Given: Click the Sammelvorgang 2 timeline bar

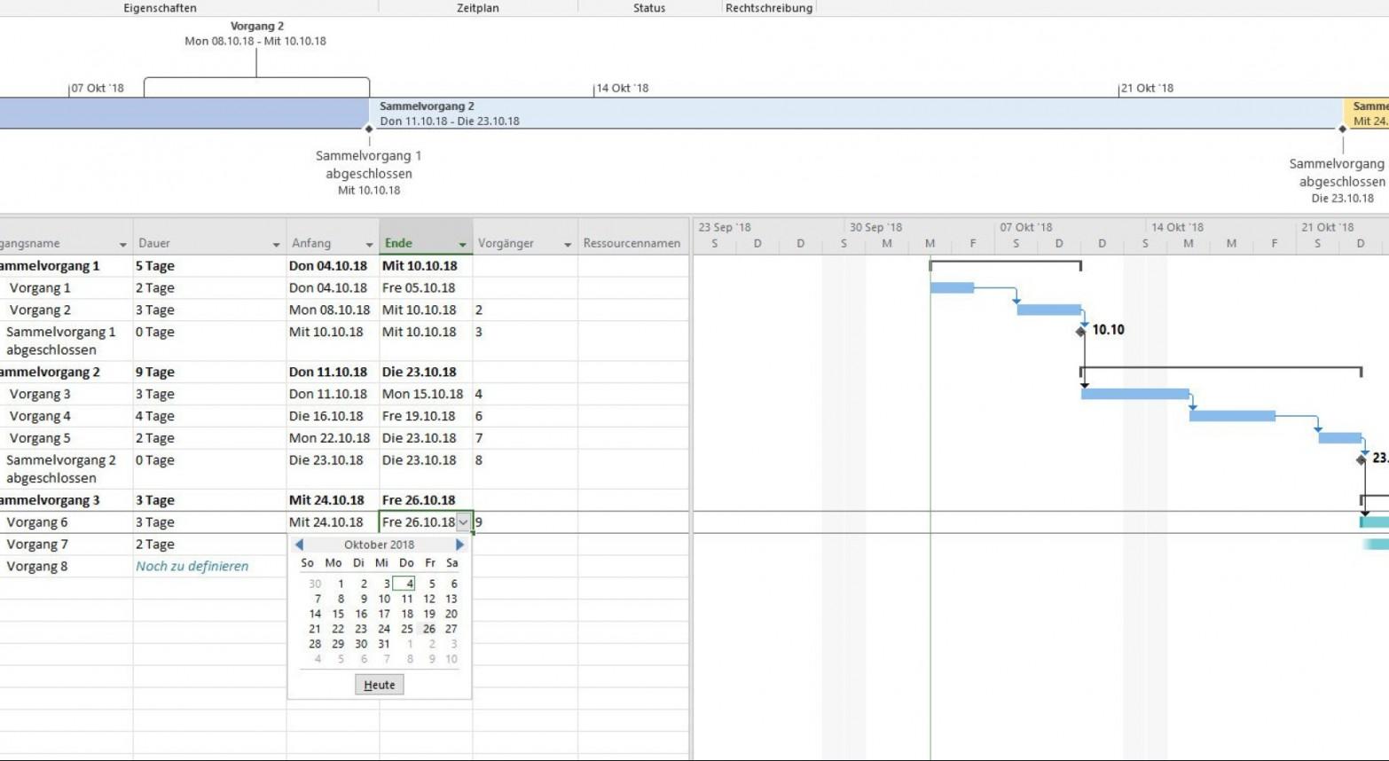Looking at the screenshot, I should tap(856, 114).
